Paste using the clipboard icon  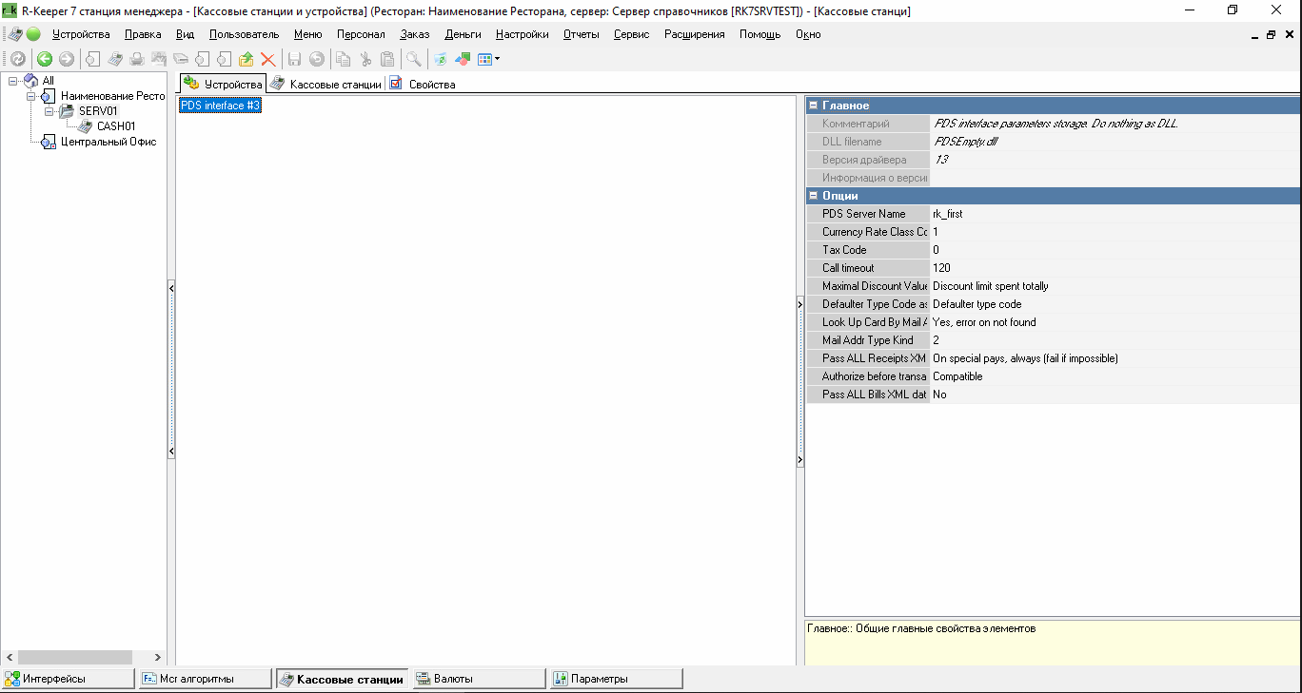(x=387, y=59)
